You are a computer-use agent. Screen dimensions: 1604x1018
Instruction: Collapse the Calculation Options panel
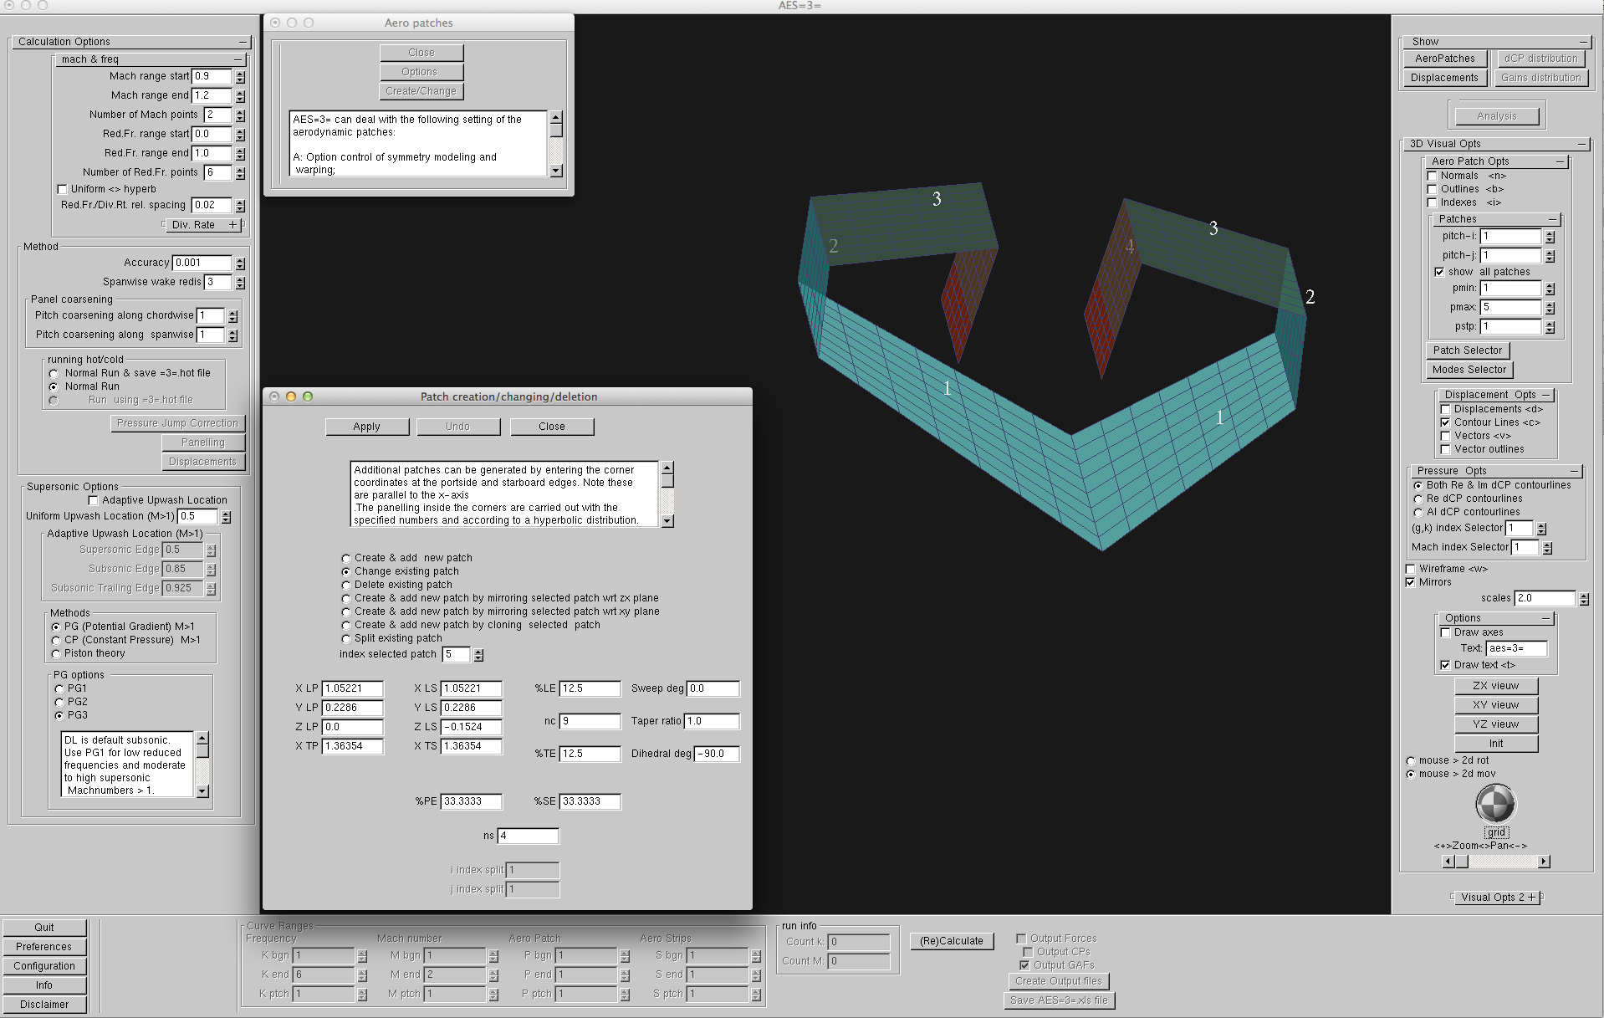click(243, 42)
